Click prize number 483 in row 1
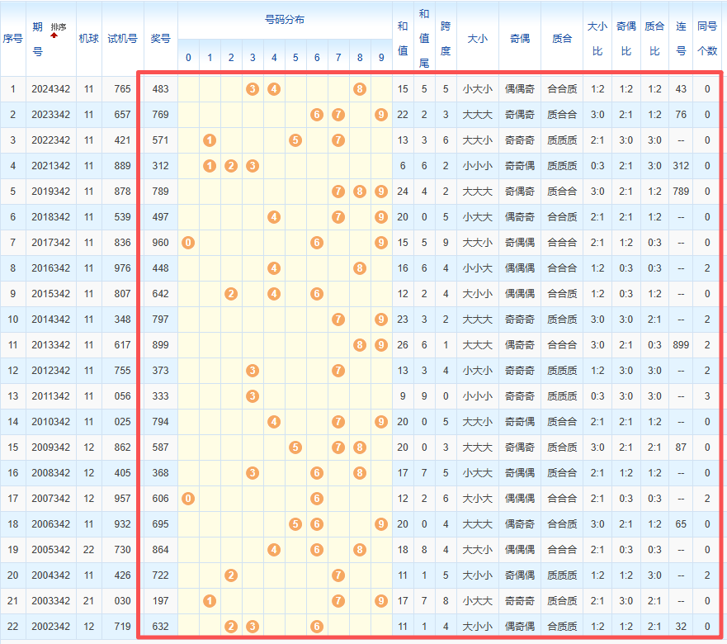The width and height of the screenshot is (727, 644). click(x=160, y=89)
